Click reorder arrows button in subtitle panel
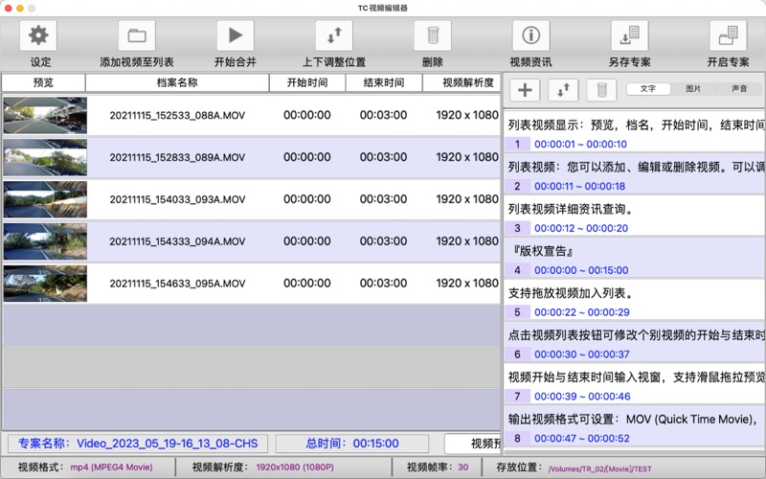 563,90
